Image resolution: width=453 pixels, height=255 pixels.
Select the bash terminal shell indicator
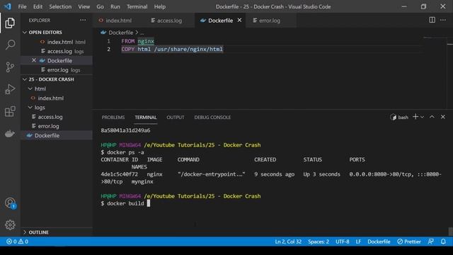pos(399,117)
